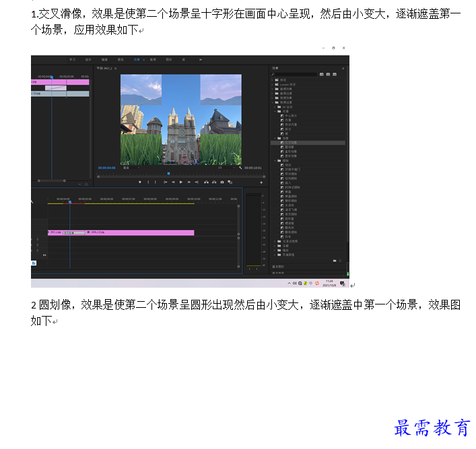Click the Go to Out point button
Screen dimensions: 476x449
coord(197,182)
